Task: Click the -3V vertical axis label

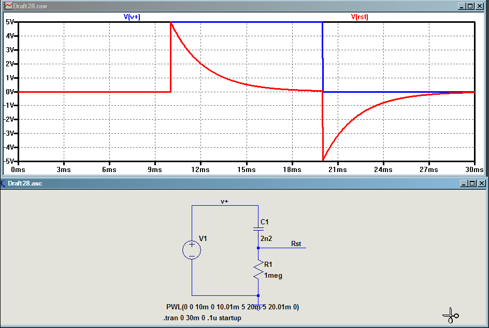Action: [x=9, y=134]
